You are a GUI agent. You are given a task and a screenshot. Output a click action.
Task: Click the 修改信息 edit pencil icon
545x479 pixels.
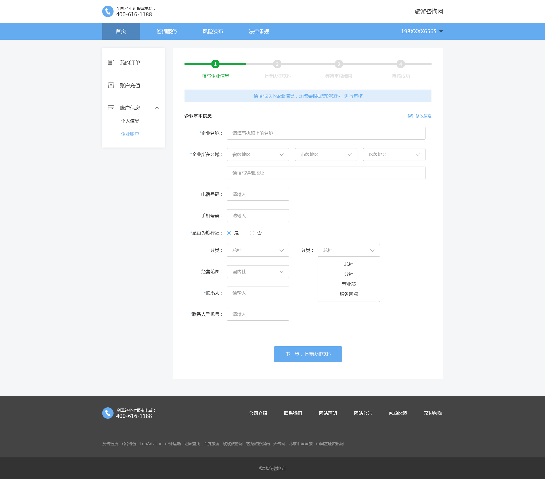coord(410,116)
